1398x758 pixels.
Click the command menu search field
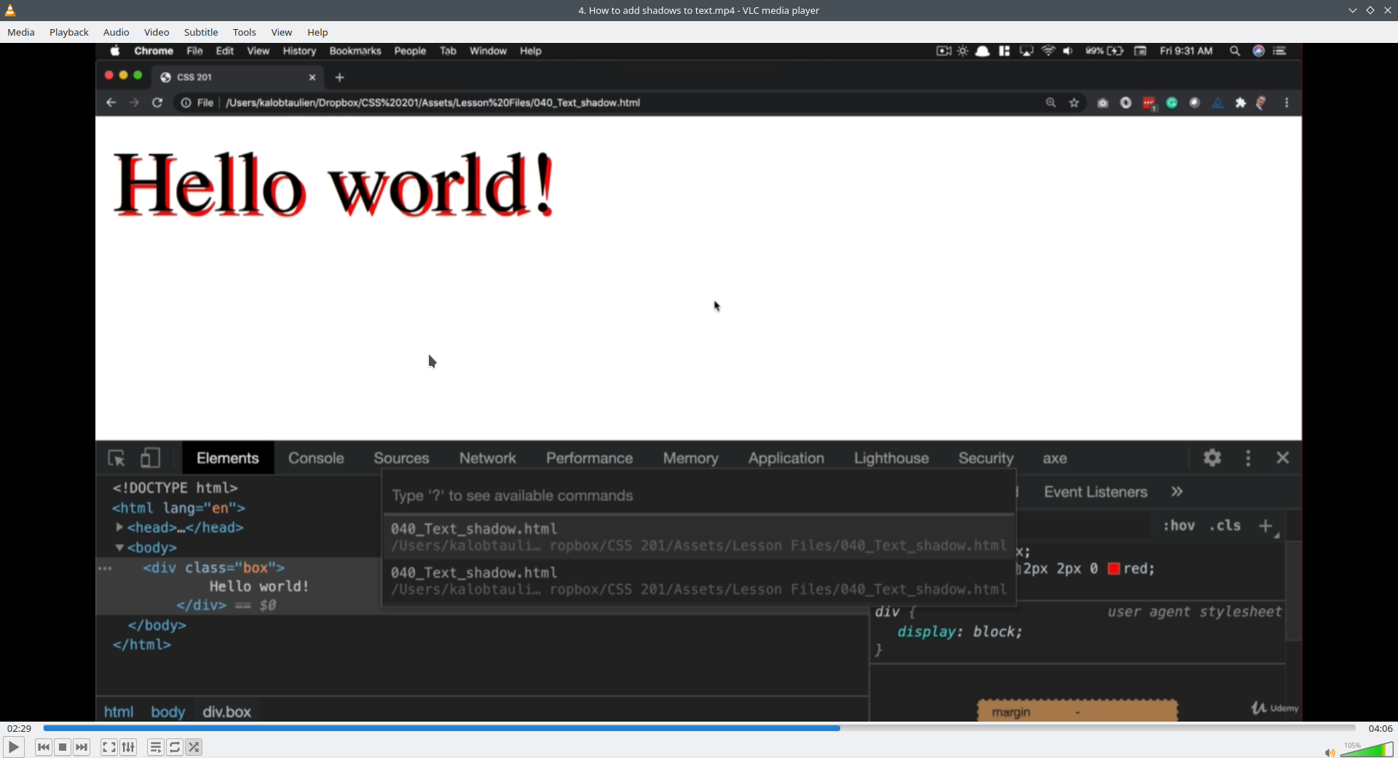(699, 495)
